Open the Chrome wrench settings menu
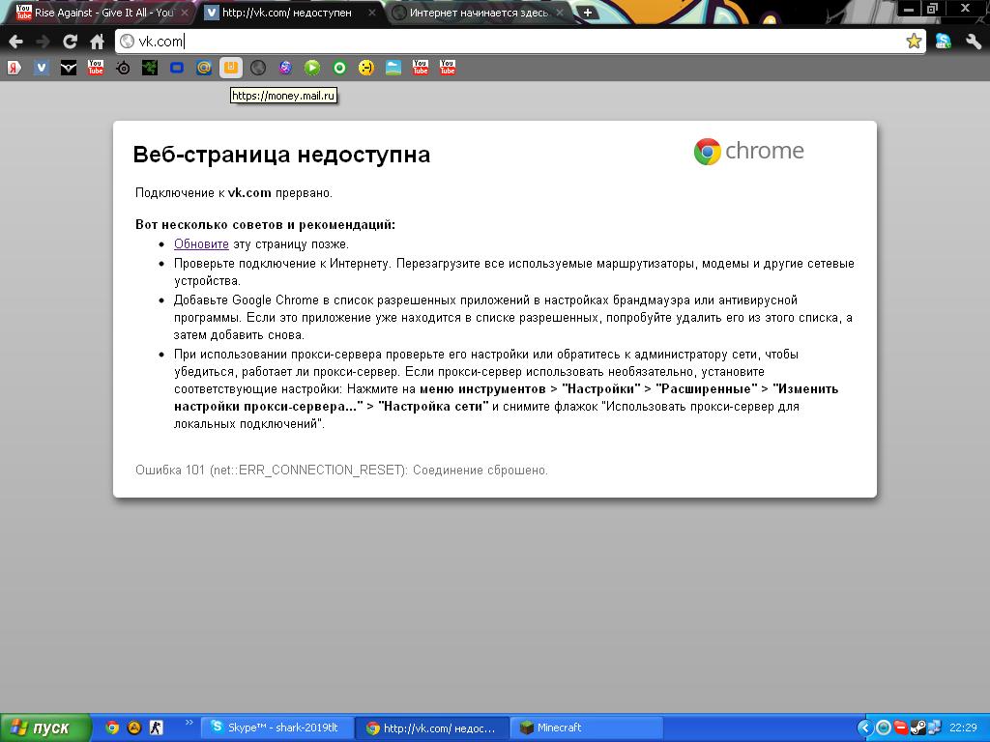The width and height of the screenshot is (990, 742). pyautogui.click(x=973, y=42)
